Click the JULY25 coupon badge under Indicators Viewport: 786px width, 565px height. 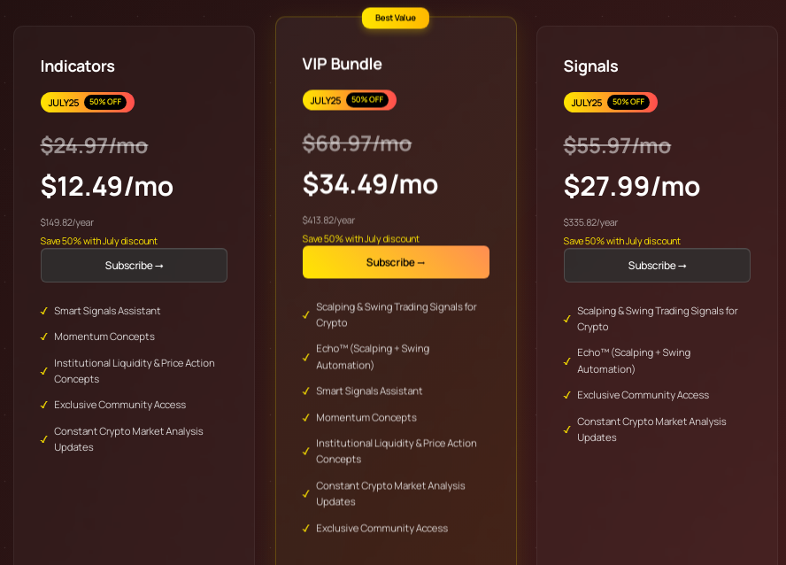point(88,102)
